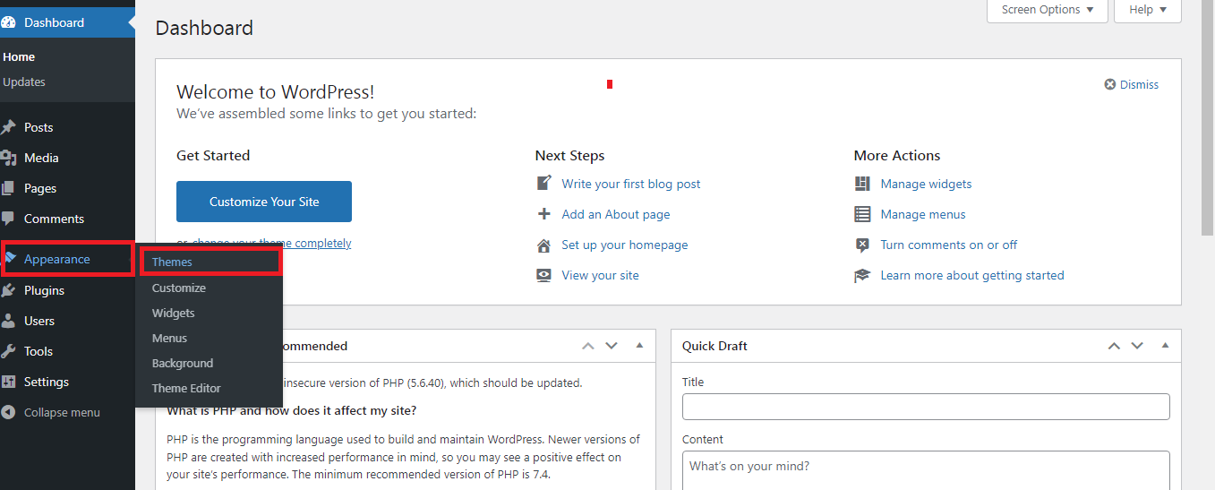This screenshot has width=1215, height=490.
Task: Click the Collapse menu arrow icon
Action: [x=8, y=413]
